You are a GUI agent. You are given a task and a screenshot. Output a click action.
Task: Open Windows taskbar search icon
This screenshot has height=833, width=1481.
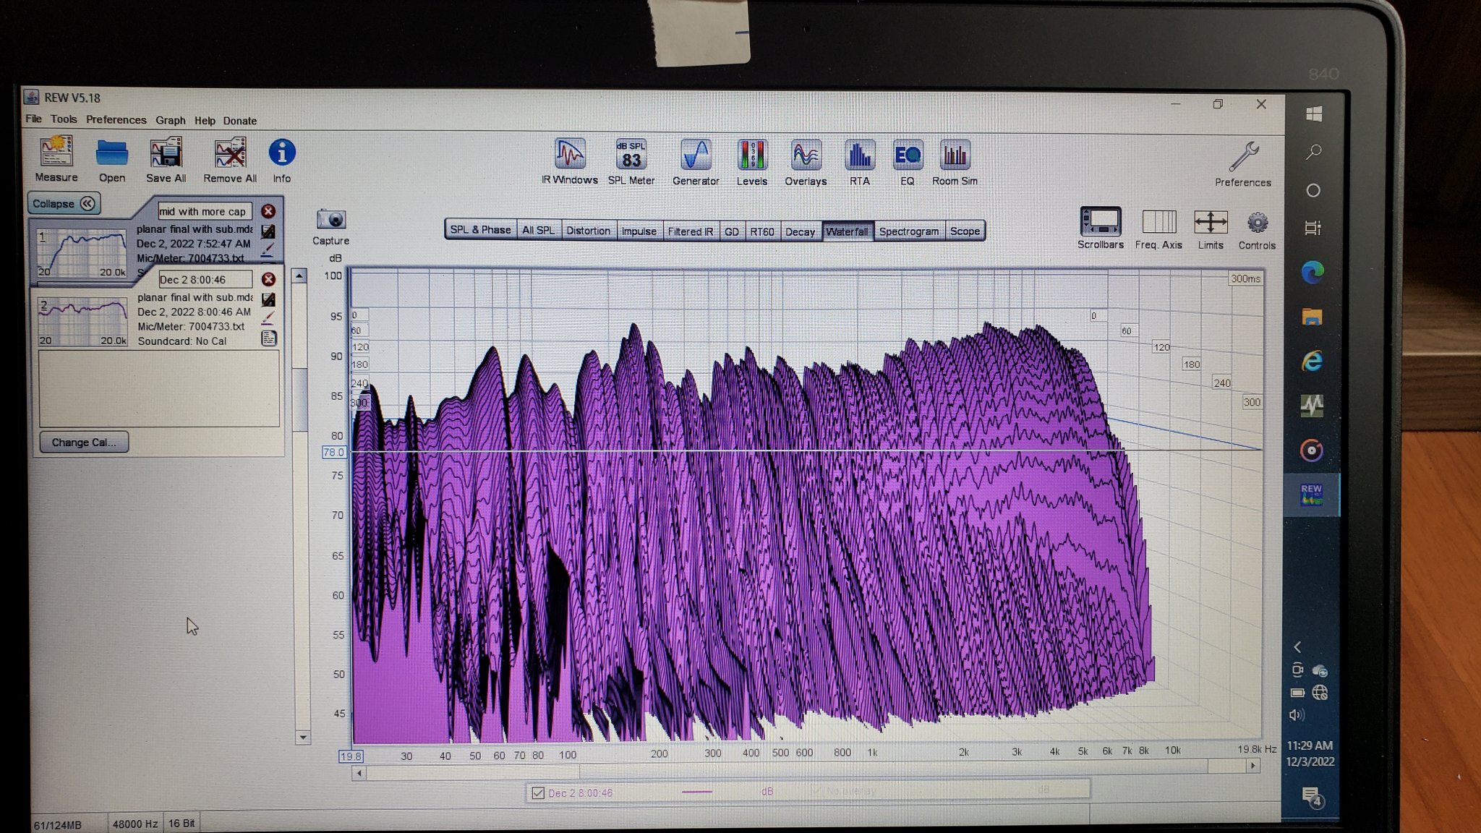1314,152
